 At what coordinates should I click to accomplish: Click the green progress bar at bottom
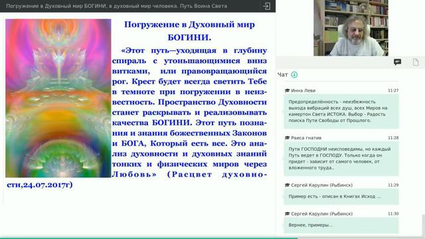tap(149, 238)
